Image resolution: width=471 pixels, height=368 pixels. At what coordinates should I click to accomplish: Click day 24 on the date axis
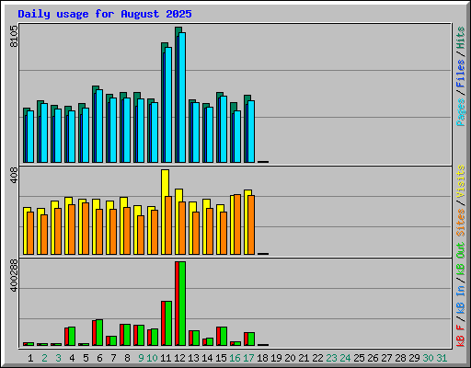tap(345, 358)
